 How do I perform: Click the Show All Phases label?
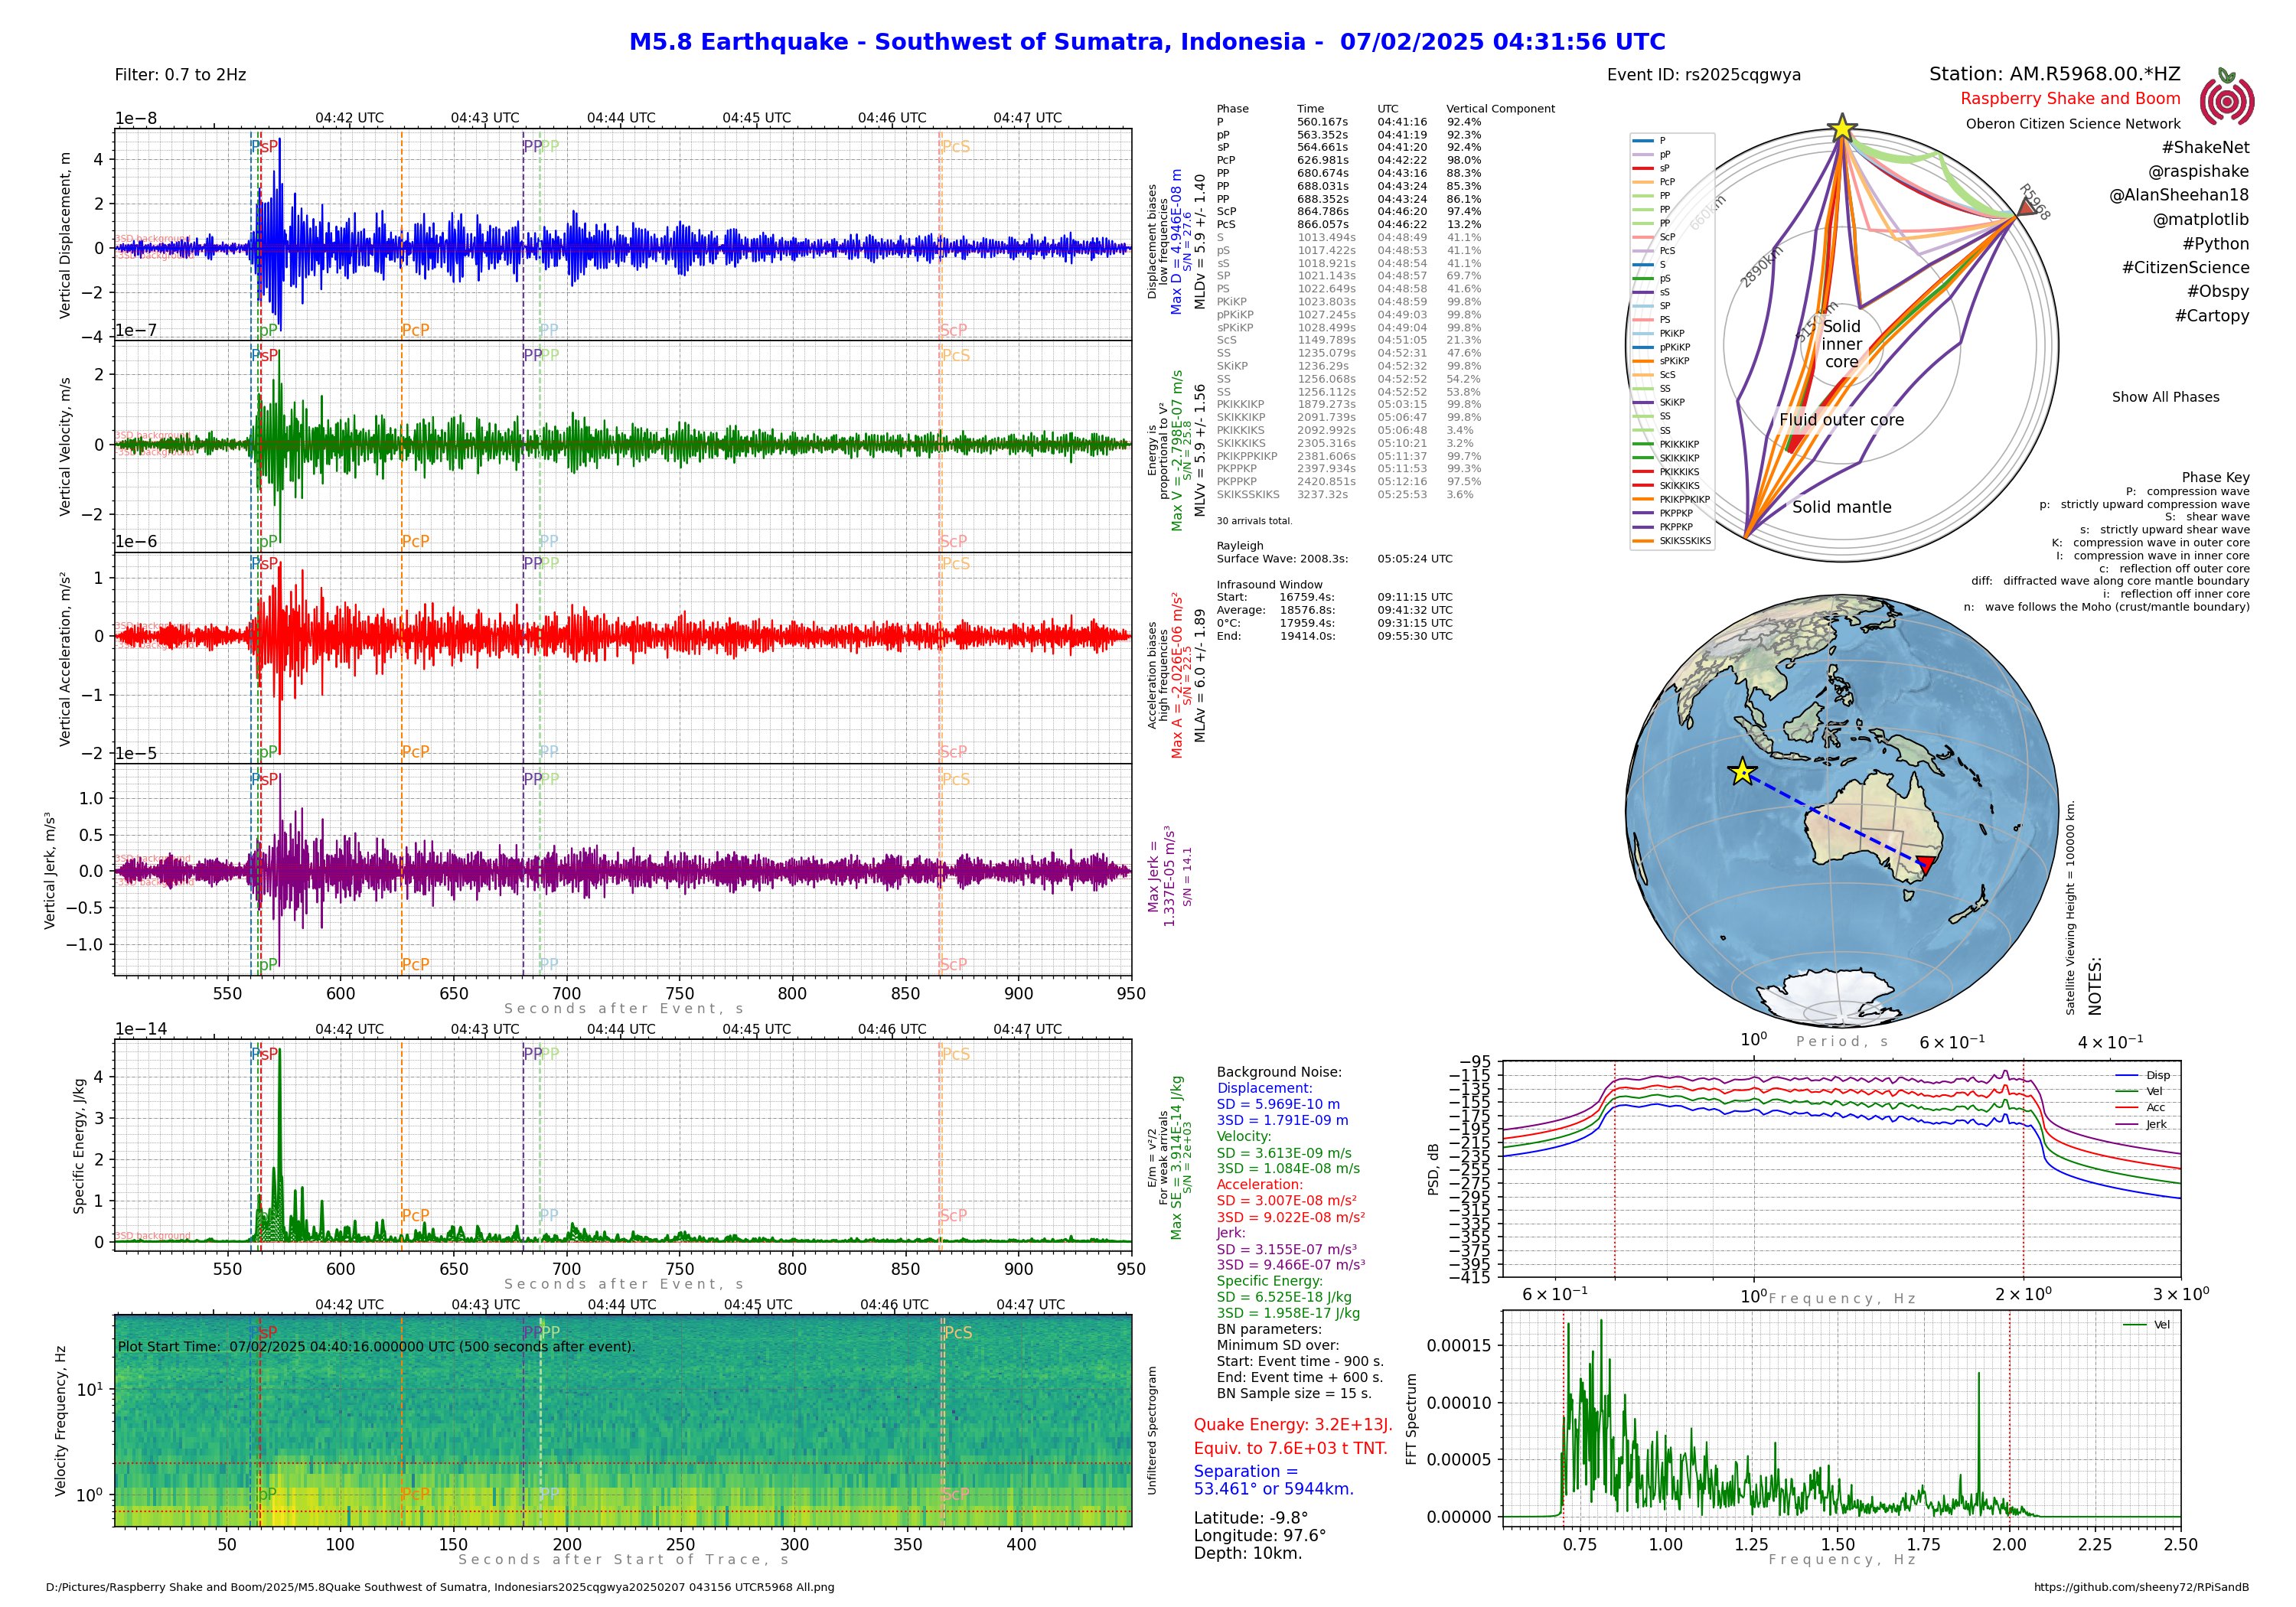click(2165, 397)
